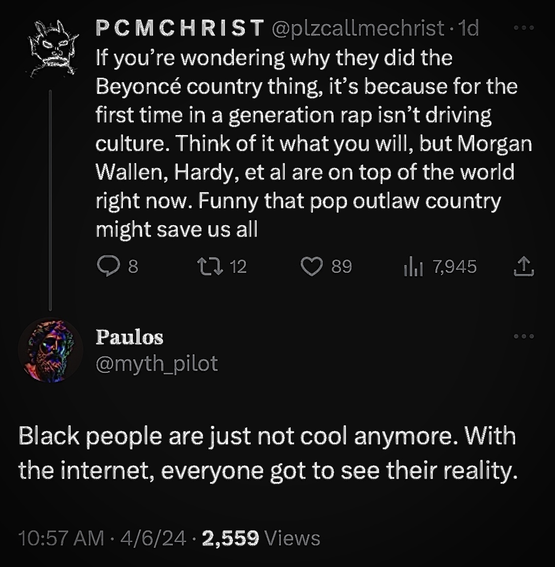Image resolution: width=555 pixels, height=567 pixels.
Task: Open the tweet text about Beyoncé country
Action: [308, 143]
